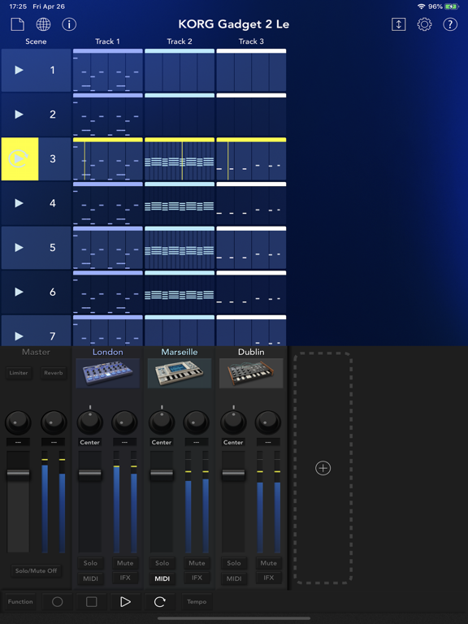Mute the Dublin track
The height and width of the screenshot is (624, 468).
(x=268, y=563)
